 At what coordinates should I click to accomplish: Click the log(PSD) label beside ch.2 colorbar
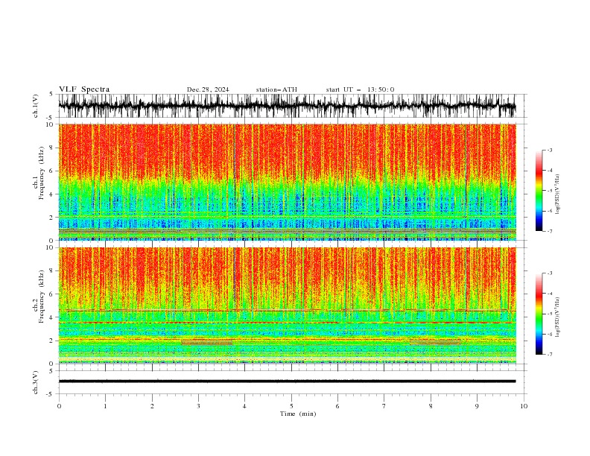(x=557, y=317)
